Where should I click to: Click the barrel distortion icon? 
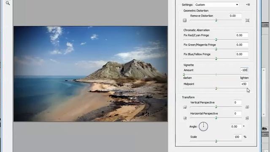[185, 20]
